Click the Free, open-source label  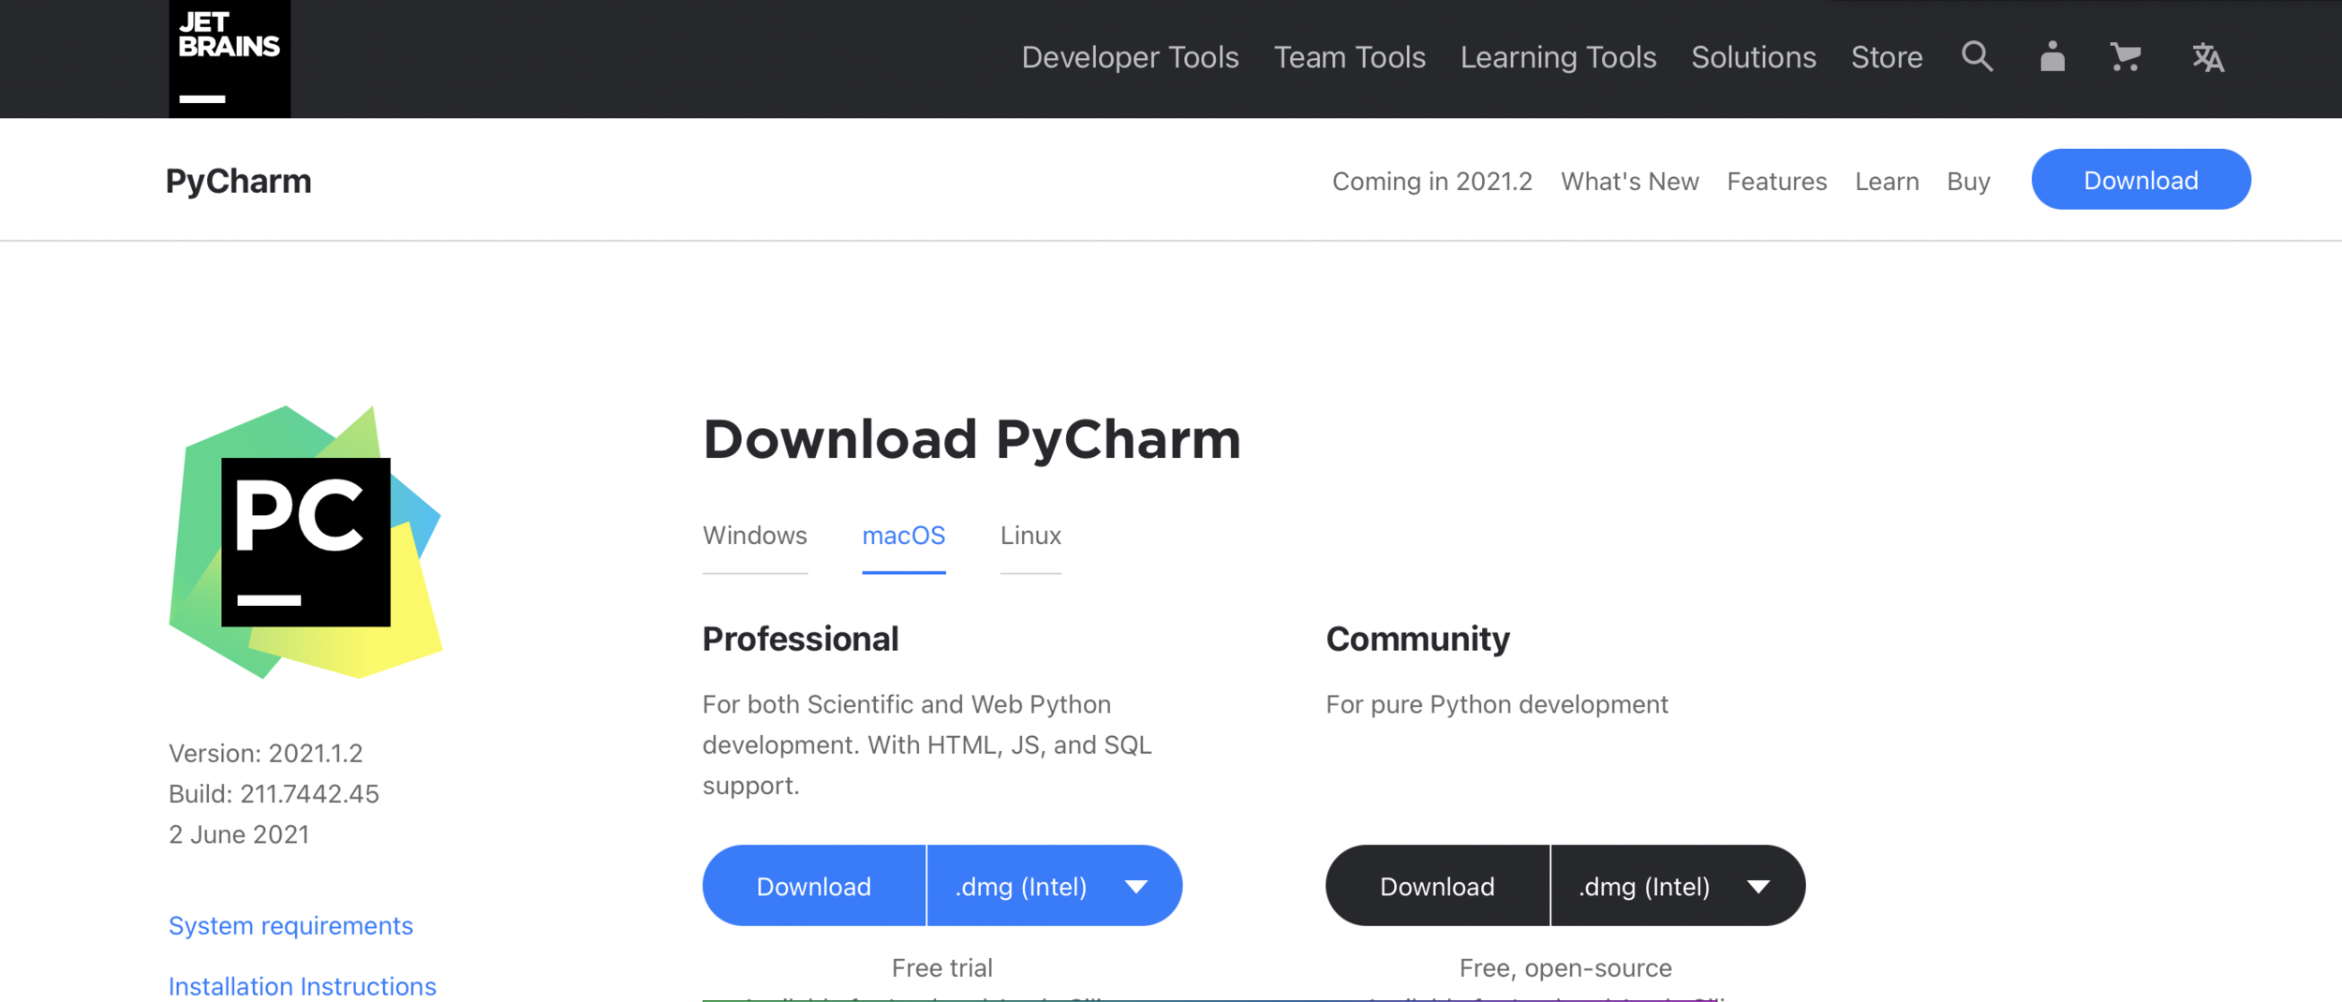[1565, 968]
